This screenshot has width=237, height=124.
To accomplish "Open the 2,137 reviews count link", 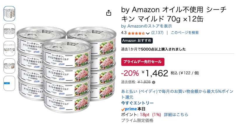I will pyautogui.click(x=157, y=33).
